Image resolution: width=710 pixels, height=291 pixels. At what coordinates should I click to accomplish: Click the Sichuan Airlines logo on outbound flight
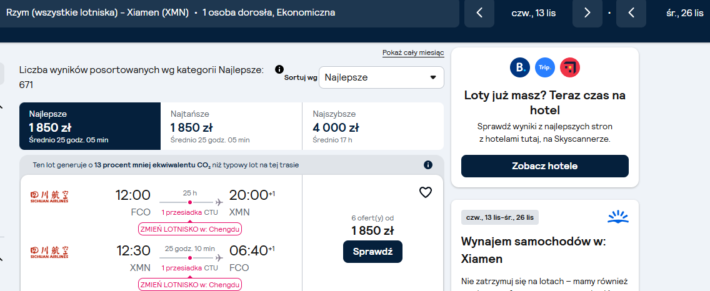(49, 197)
